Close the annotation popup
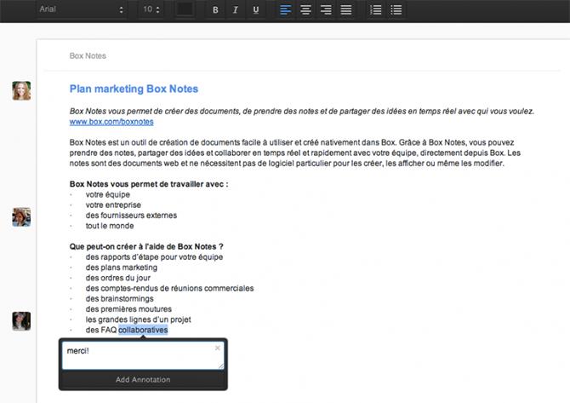Viewport: 570px width, 403px height. coord(218,348)
